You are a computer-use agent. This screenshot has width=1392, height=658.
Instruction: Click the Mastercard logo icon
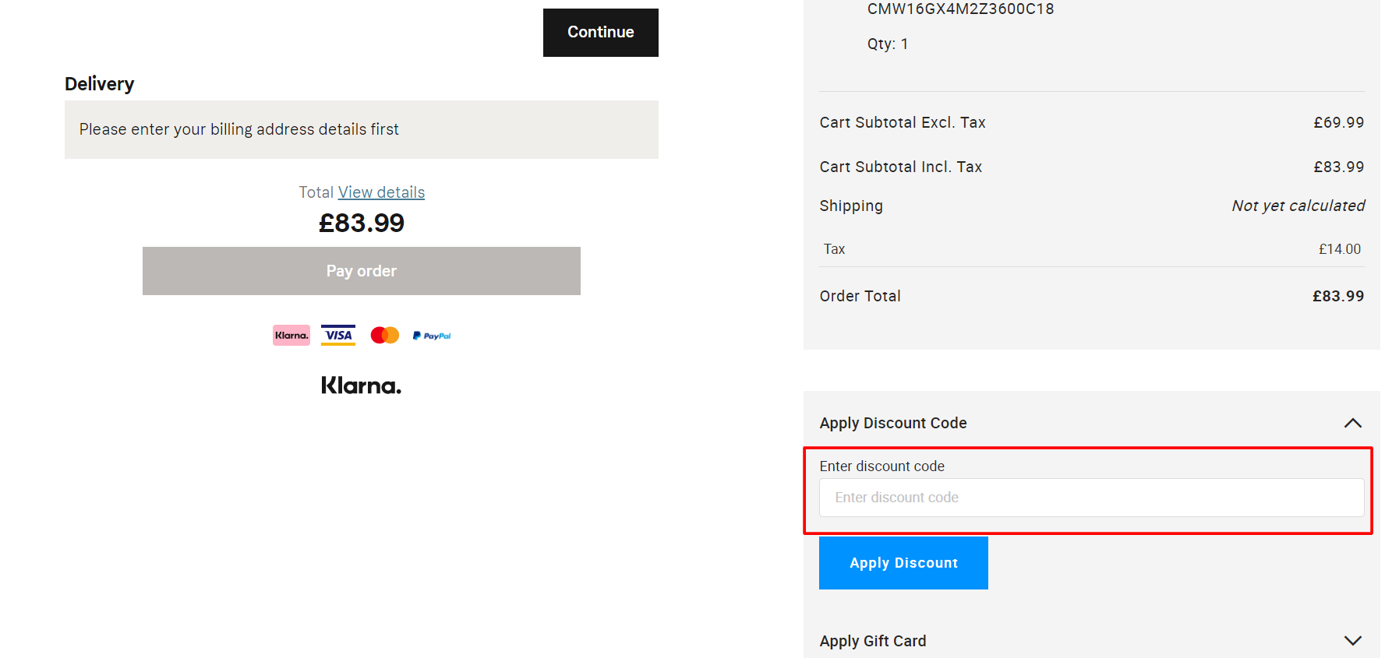pyautogui.click(x=385, y=336)
